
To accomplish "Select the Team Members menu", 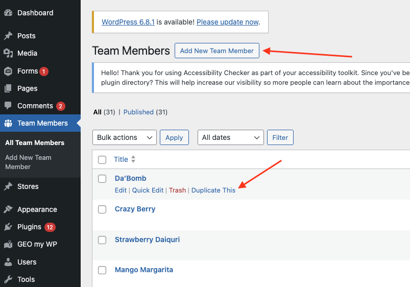I will tap(42, 123).
